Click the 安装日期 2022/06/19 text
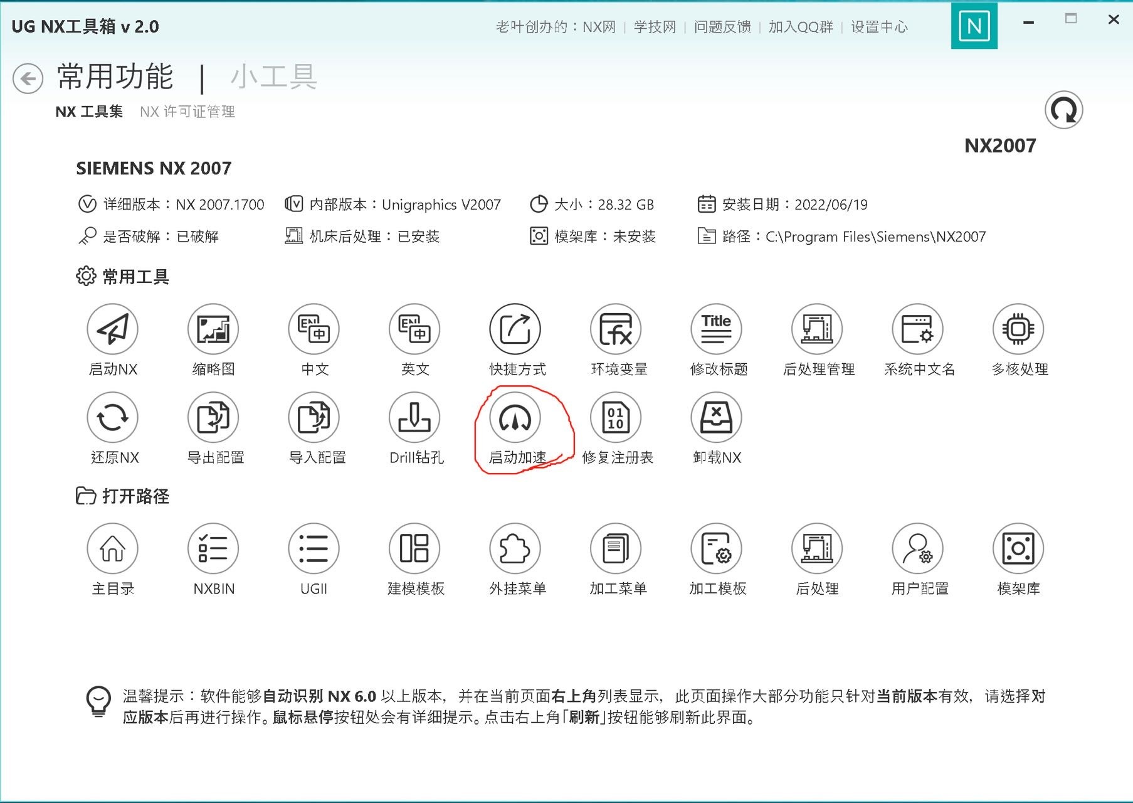 [x=795, y=205]
